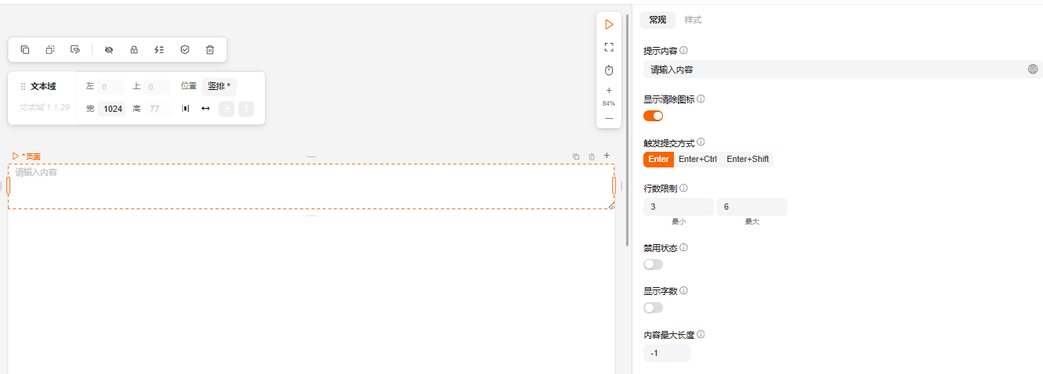Image resolution: width=1043 pixels, height=374 pixels.
Task: Switch to the 样式 tab
Action: pyautogui.click(x=693, y=20)
